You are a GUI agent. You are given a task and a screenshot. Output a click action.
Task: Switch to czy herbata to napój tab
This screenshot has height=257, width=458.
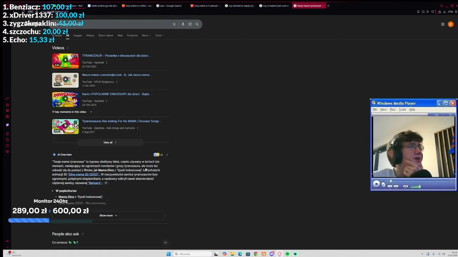pos(240,6)
